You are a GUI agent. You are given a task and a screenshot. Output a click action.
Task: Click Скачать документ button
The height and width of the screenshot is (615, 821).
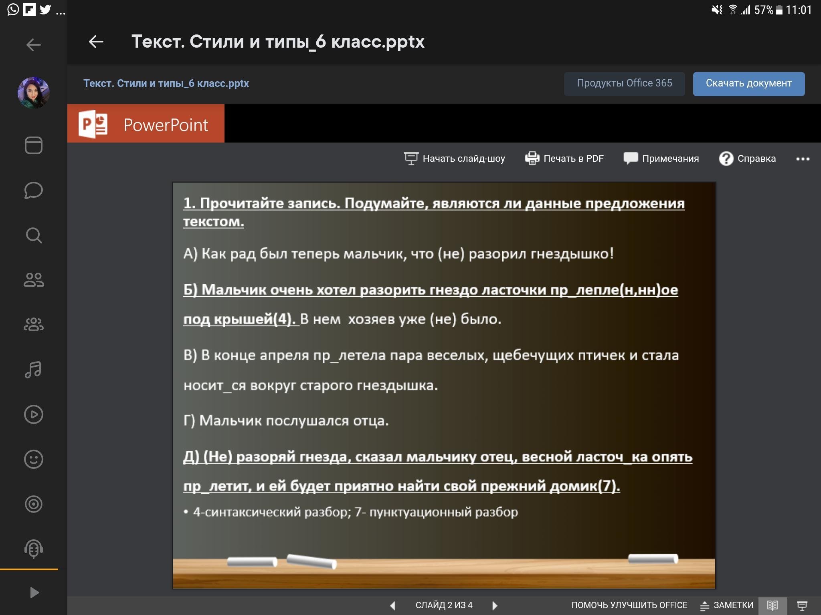tap(748, 84)
